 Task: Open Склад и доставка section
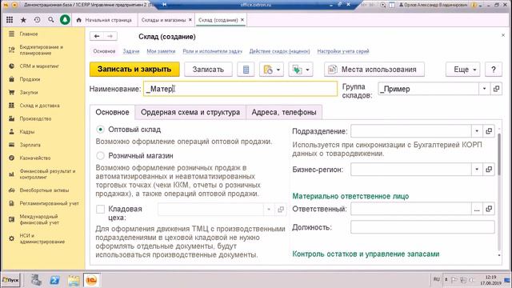[39, 106]
